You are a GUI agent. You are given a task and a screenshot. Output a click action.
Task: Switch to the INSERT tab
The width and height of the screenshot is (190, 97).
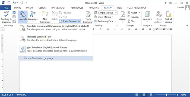pyautogui.click(x=30, y=8)
